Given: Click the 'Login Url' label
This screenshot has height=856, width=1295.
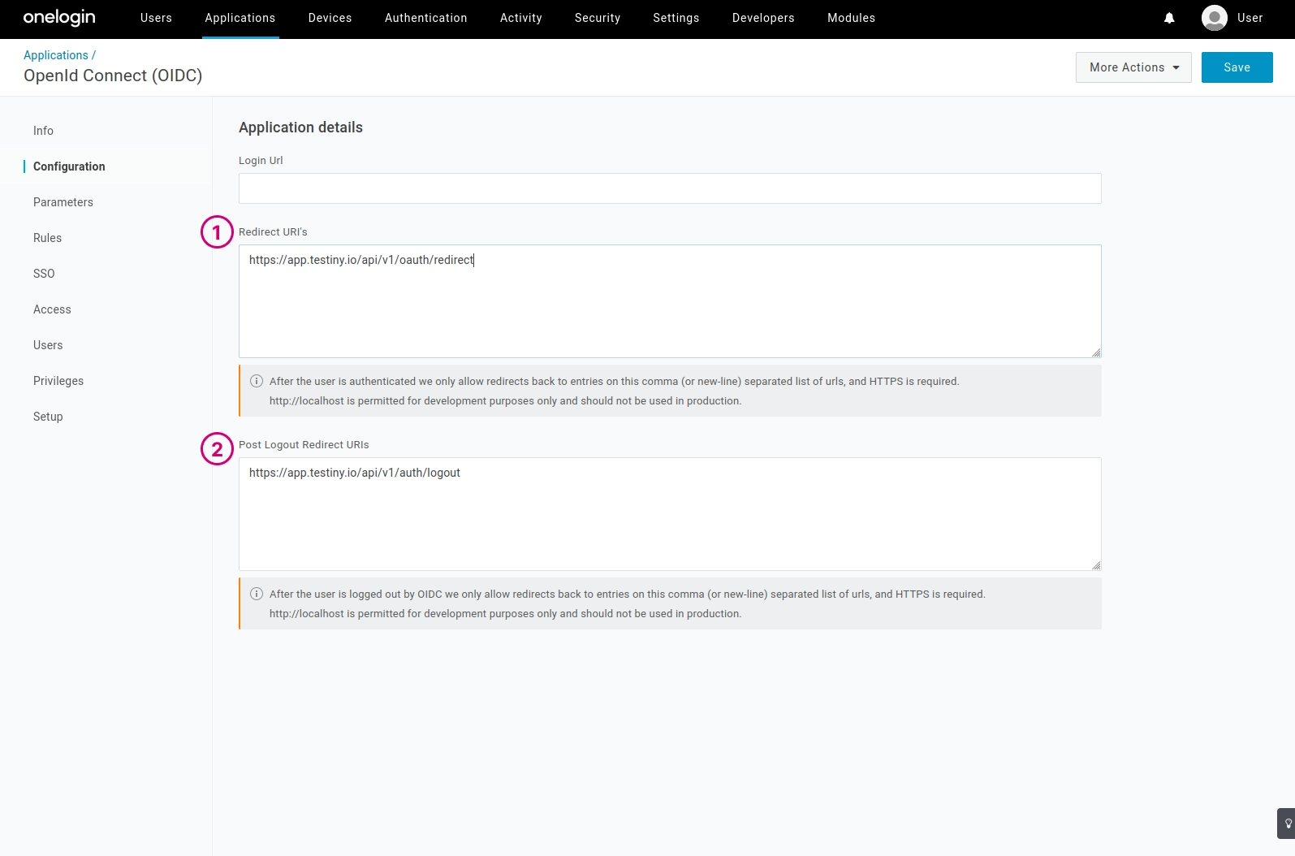Looking at the screenshot, I should 261,161.
